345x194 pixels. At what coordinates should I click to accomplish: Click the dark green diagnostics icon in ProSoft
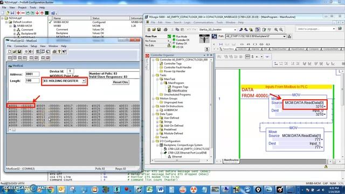point(47,13)
